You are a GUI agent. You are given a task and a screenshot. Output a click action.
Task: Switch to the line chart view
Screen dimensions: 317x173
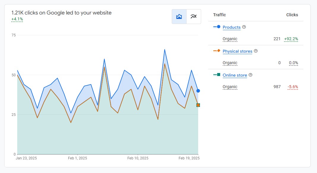193,17
